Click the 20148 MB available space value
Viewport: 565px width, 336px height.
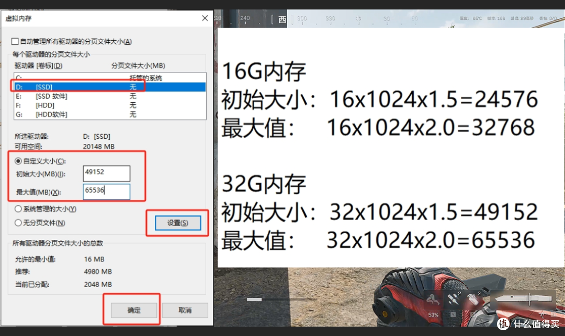click(x=99, y=147)
